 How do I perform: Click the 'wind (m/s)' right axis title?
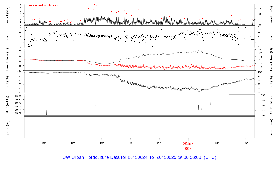(271, 15)
